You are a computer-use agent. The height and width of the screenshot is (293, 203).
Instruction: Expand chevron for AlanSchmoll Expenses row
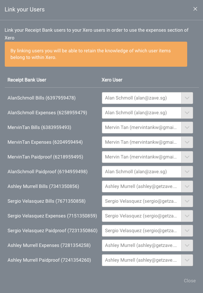pyautogui.click(x=187, y=113)
